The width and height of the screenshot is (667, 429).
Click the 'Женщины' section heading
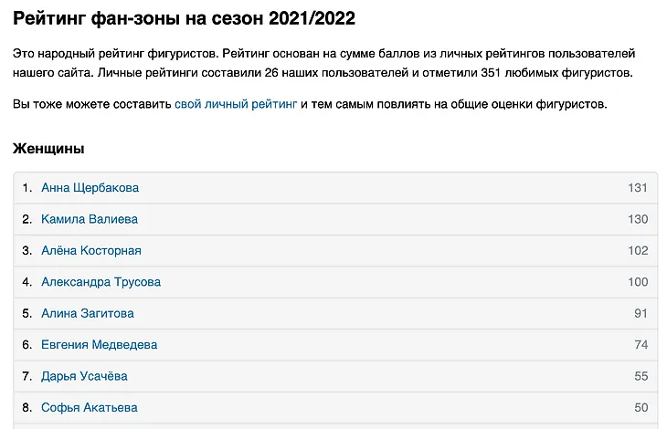(x=49, y=148)
